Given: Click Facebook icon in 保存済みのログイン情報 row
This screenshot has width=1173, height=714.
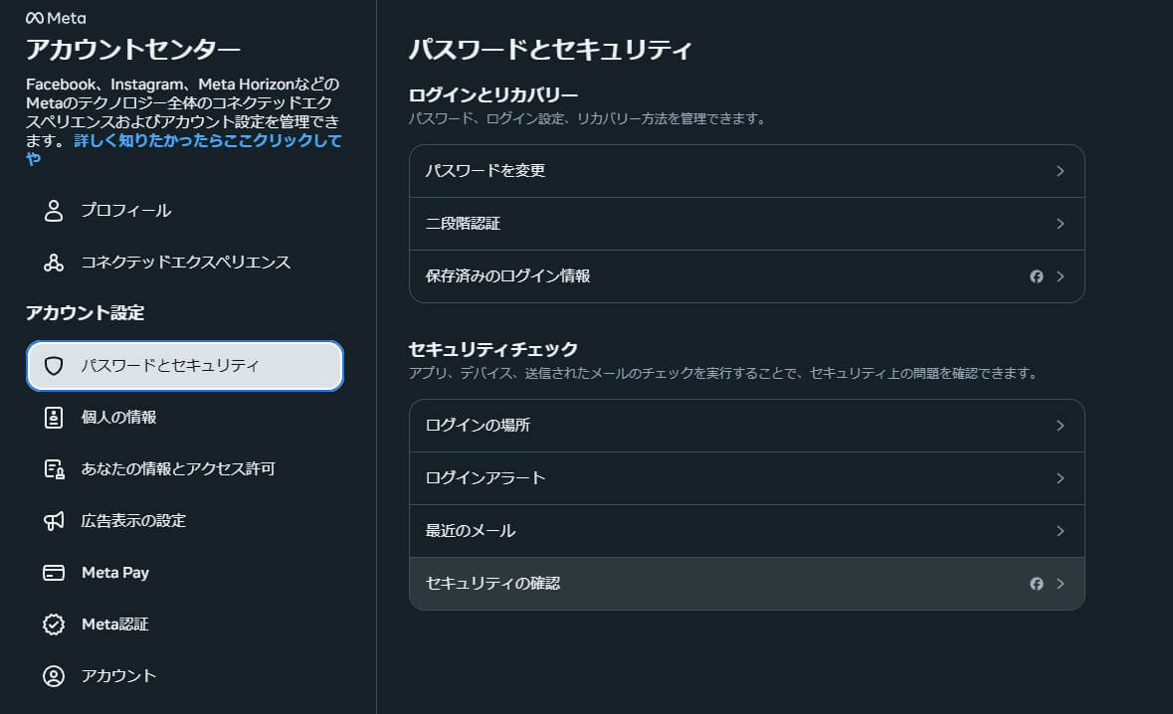Looking at the screenshot, I should point(1036,276).
